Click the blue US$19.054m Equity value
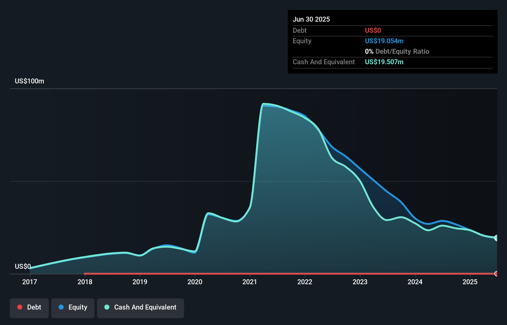This screenshot has width=507, height=325. click(384, 41)
